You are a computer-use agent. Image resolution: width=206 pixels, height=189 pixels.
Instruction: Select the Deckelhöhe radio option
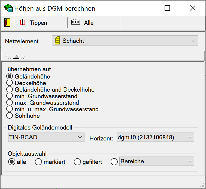click(10, 83)
